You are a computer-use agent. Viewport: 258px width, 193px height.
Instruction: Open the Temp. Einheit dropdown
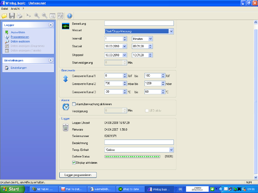point(171,150)
